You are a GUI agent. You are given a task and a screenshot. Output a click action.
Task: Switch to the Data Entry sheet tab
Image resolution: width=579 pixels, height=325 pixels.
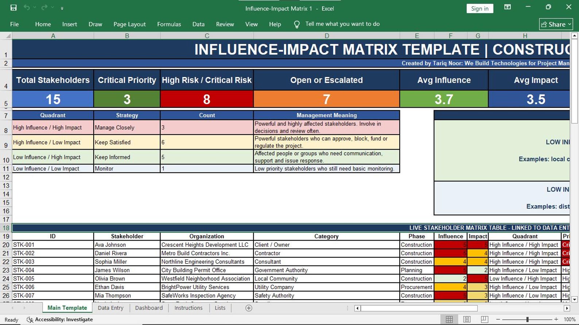110,308
